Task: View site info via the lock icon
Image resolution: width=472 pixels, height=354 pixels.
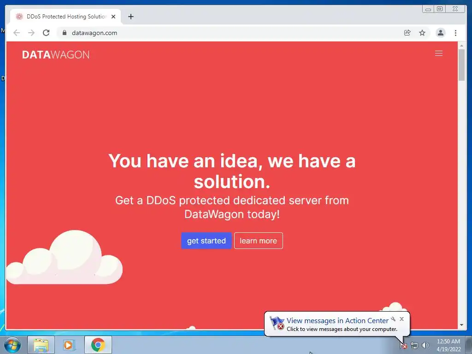Action: pyautogui.click(x=64, y=33)
